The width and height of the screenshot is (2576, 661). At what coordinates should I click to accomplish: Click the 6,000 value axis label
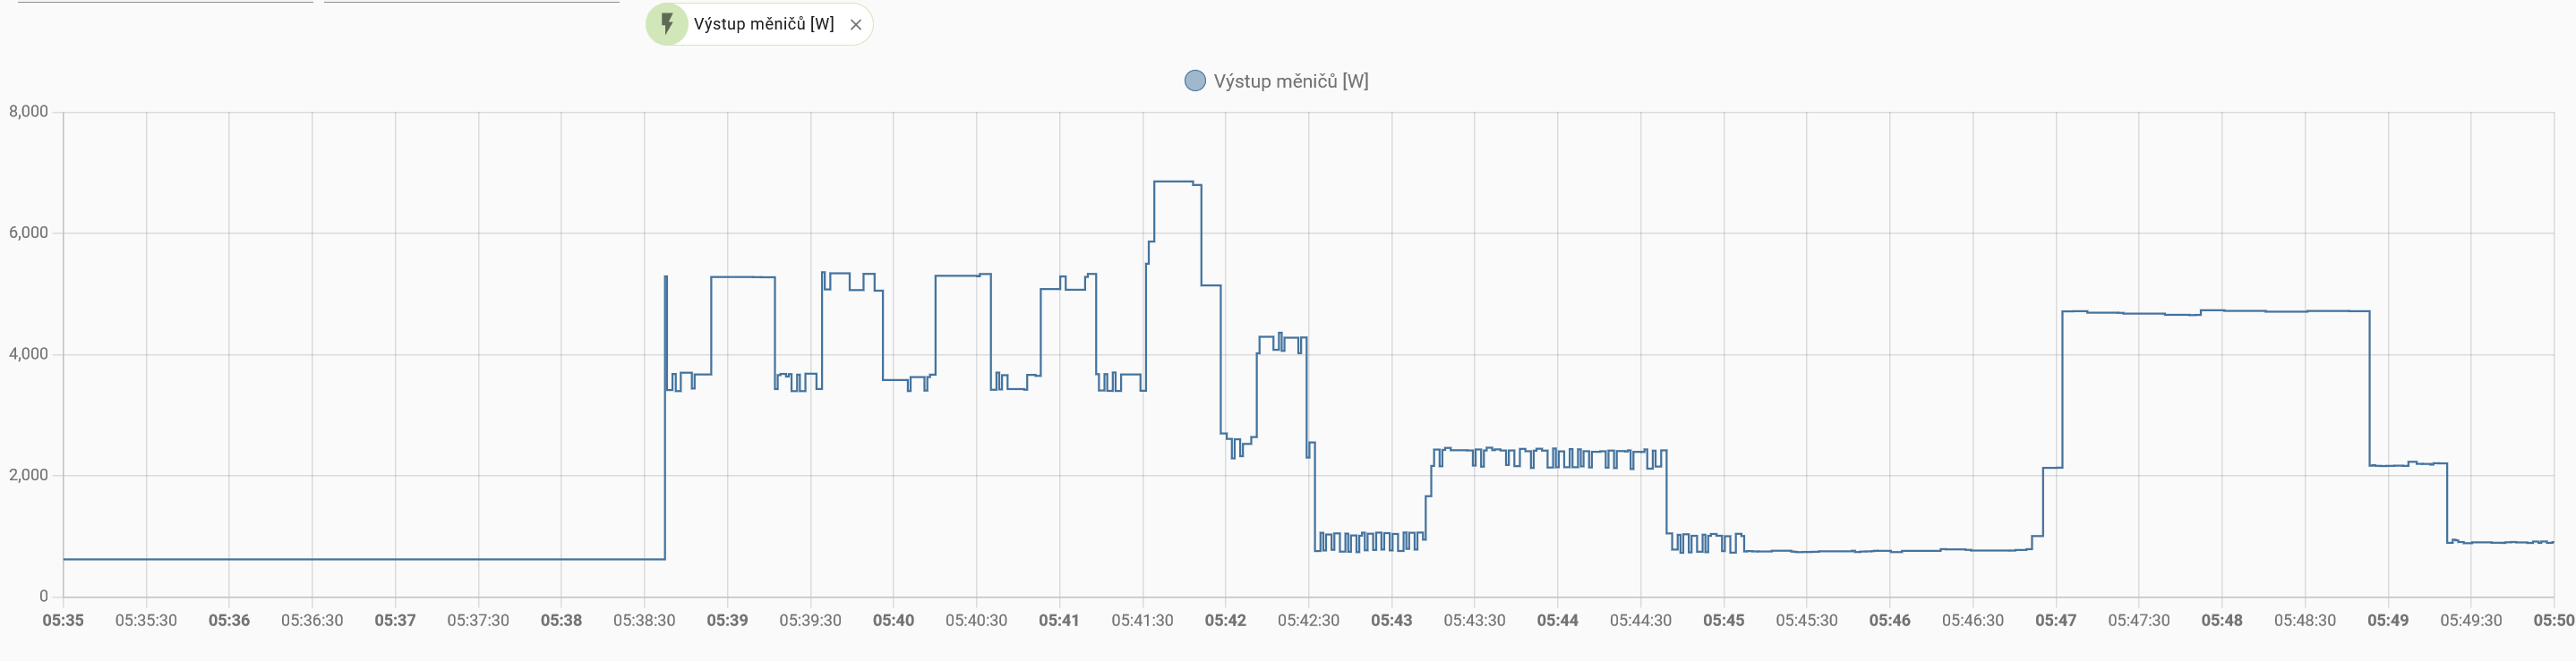click(x=29, y=233)
